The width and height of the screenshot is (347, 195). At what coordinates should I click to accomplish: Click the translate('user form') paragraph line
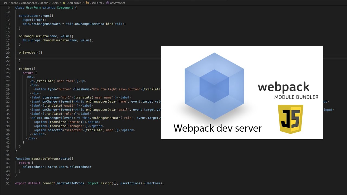[x=58, y=81]
